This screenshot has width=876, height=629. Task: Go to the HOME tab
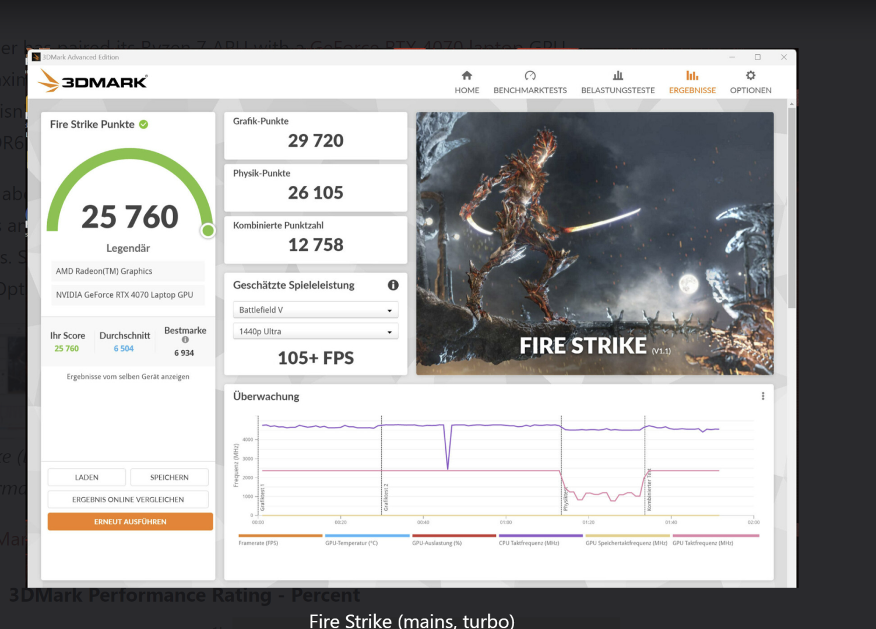(x=467, y=82)
